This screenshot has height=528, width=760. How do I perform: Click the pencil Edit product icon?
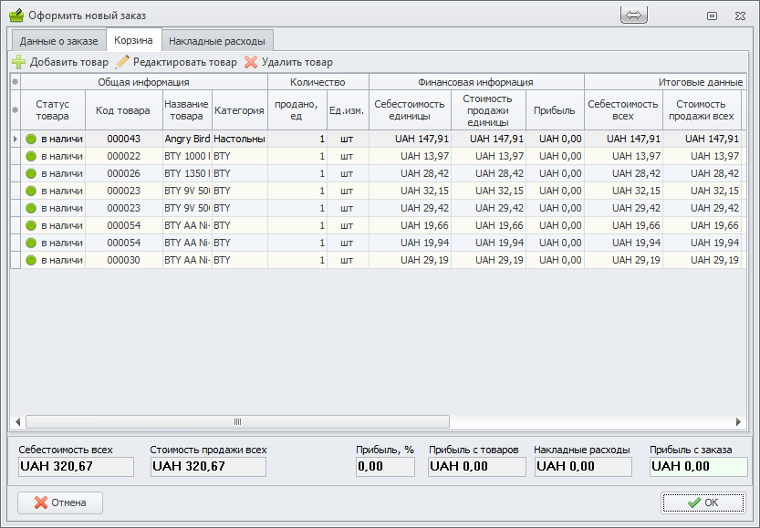122,62
